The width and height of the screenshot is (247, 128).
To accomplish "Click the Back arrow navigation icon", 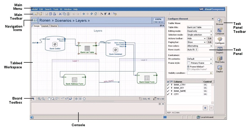I will [x=84, y=14].
